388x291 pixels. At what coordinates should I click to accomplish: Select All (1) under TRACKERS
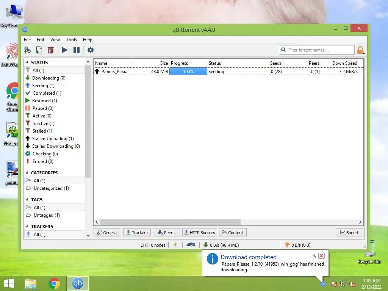[55, 234]
